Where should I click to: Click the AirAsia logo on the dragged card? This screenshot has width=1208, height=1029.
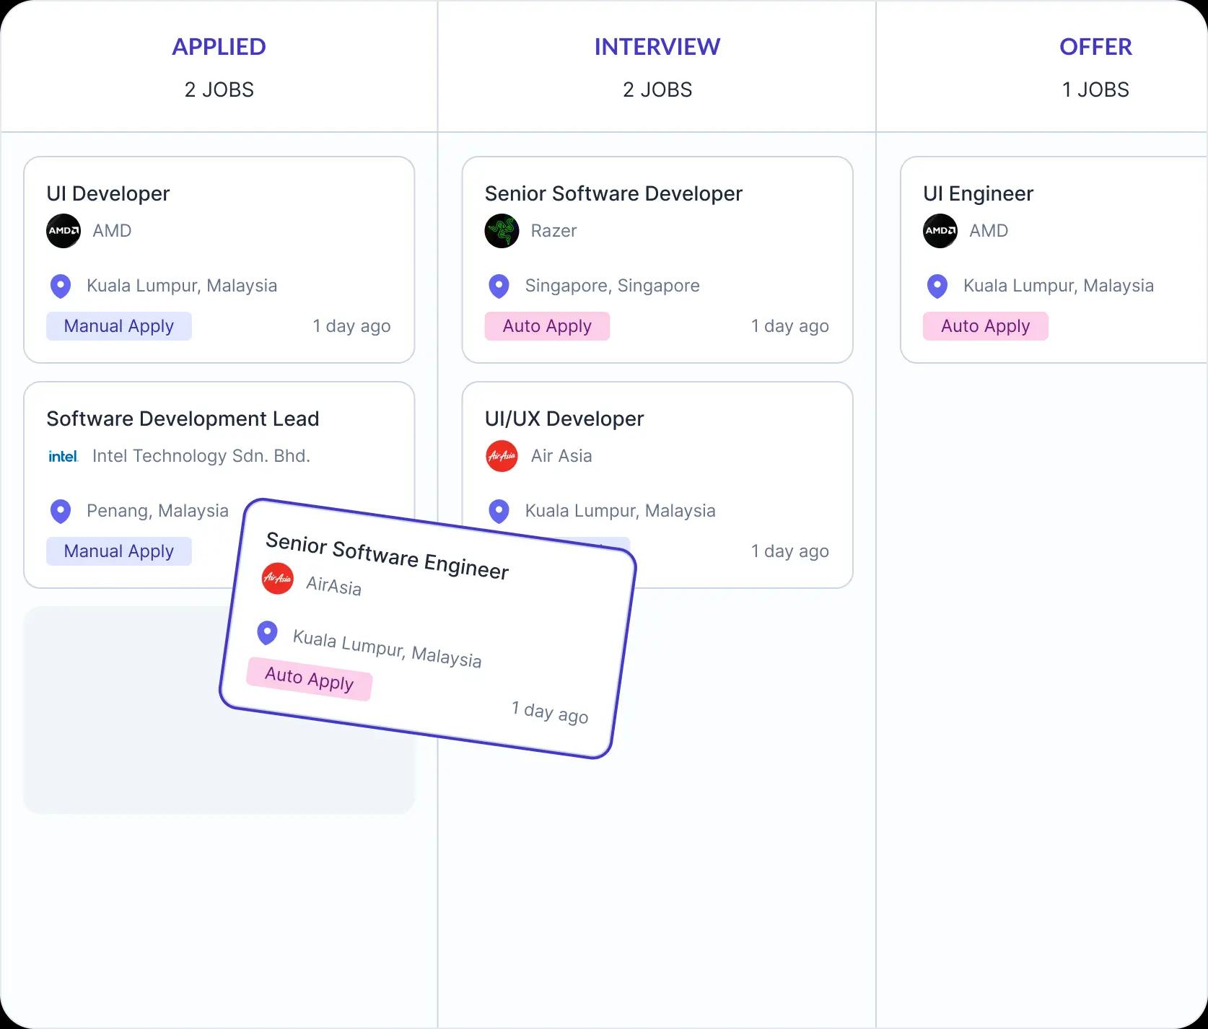pyautogui.click(x=278, y=579)
